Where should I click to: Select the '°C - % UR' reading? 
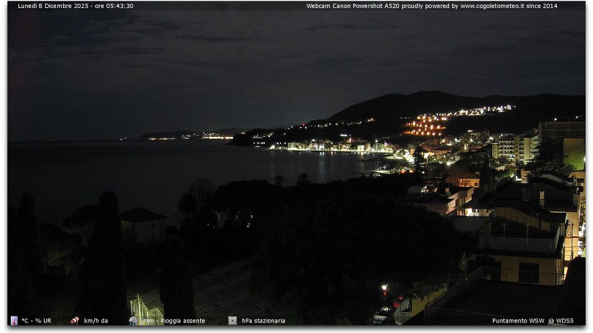point(36,321)
